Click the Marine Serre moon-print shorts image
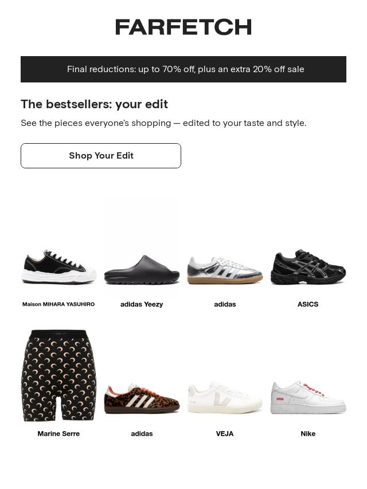The width and height of the screenshot is (367, 489). point(58,376)
